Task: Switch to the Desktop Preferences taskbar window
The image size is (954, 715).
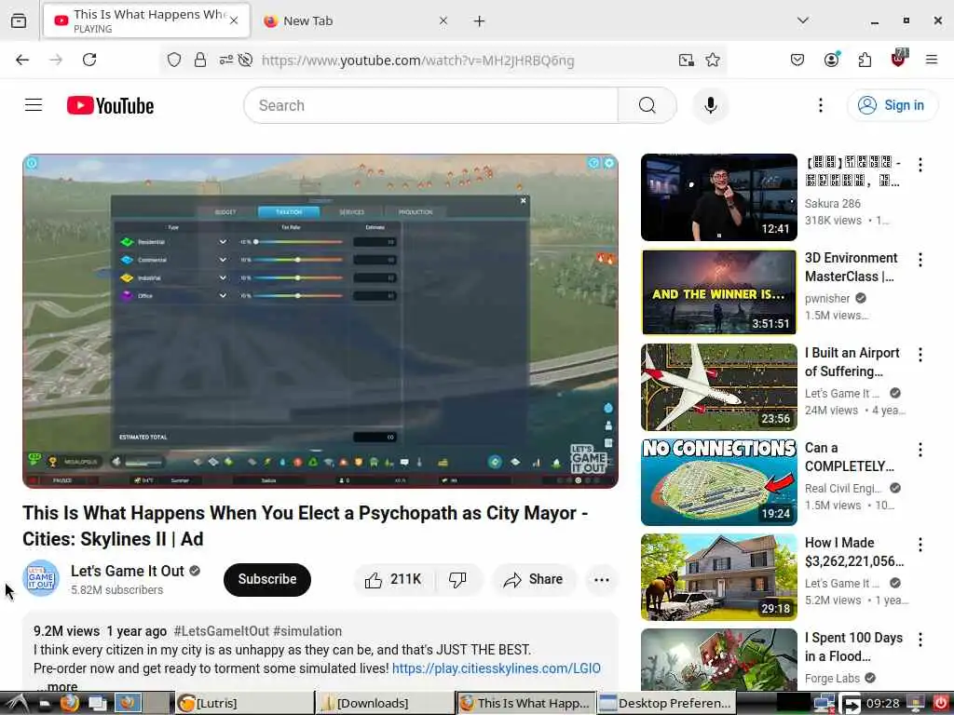Action: click(666, 703)
